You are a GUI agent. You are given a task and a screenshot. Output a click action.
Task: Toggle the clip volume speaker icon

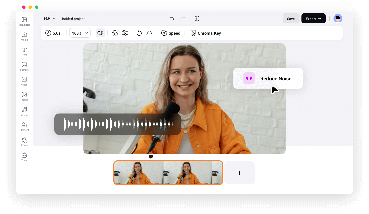(100, 33)
